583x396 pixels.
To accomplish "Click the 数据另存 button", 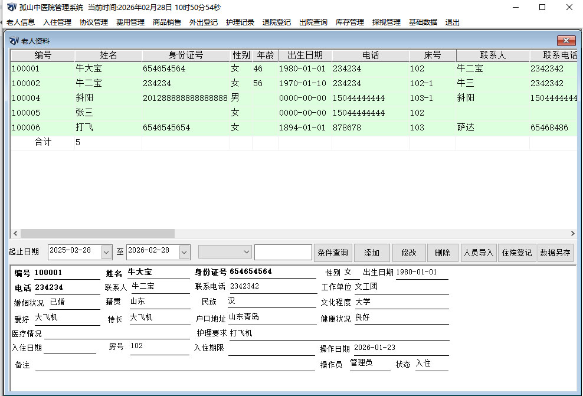I will (x=555, y=253).
